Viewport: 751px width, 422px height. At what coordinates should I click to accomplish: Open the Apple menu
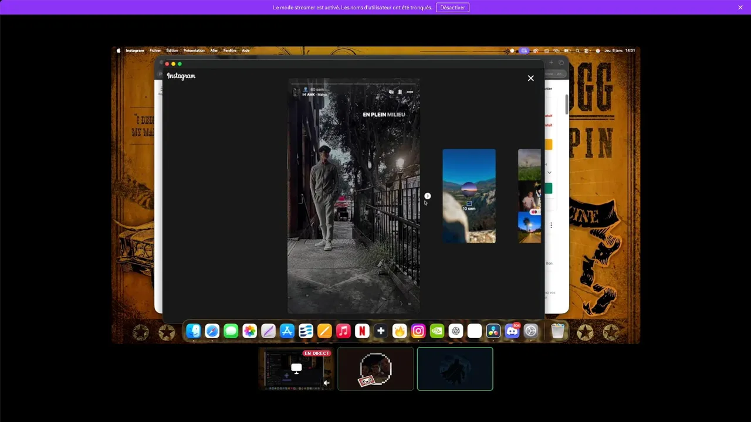[x=118, y=50]
